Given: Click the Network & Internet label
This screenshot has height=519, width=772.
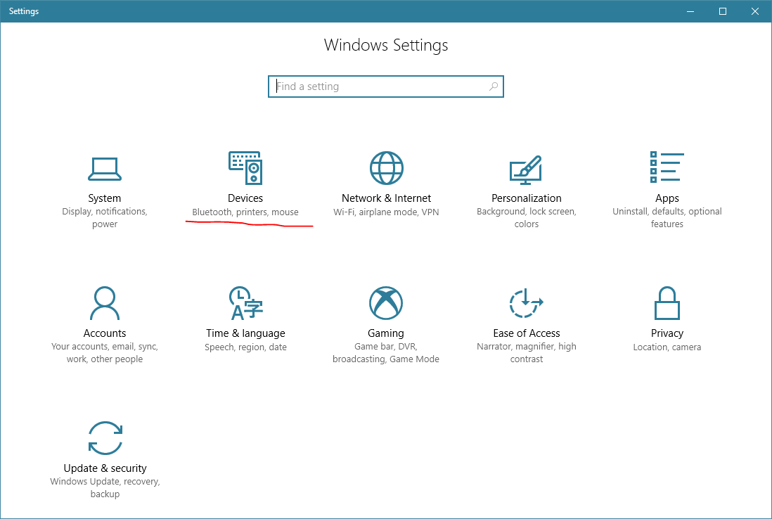Looking at the screenshot, I should click(387, 198).
